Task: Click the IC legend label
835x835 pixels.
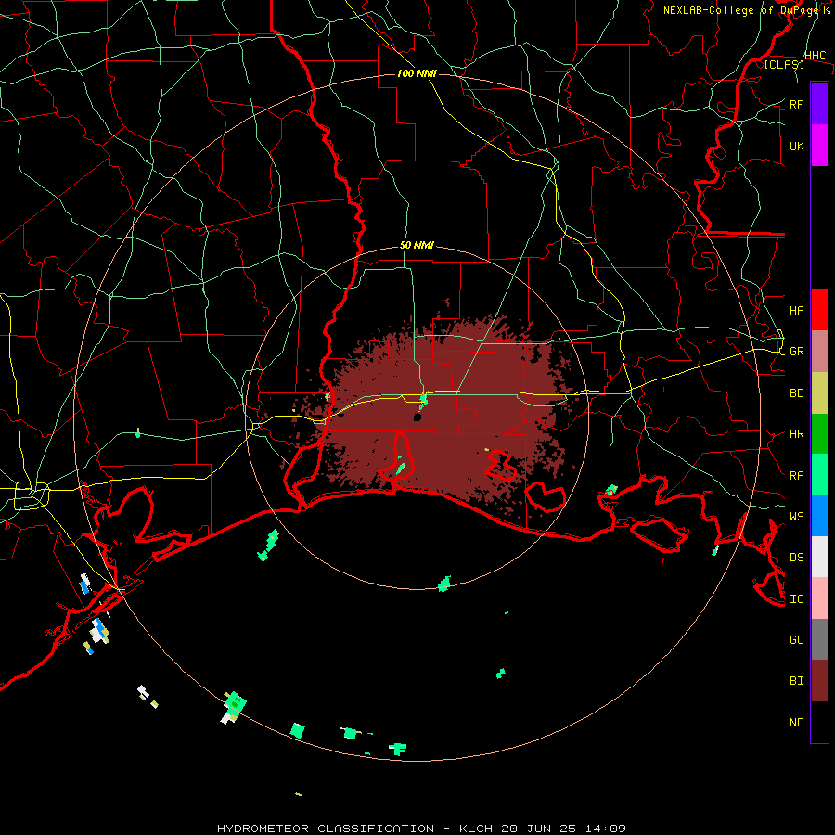Action: [796, 599]
